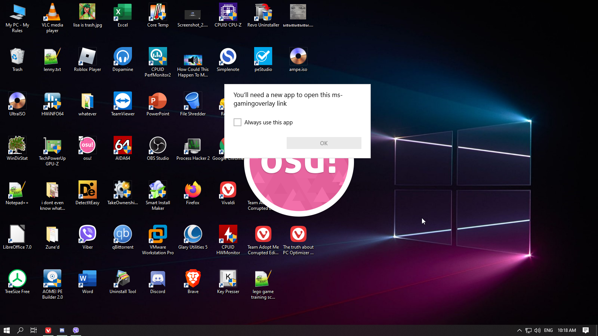Viewport: 598px width, 336px height.
Task: Select the lego game training script file
Action: tap(263, 284)
